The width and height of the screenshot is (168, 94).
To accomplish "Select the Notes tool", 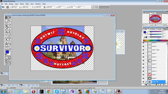I will pyautogui.click(x=7, y=45).
